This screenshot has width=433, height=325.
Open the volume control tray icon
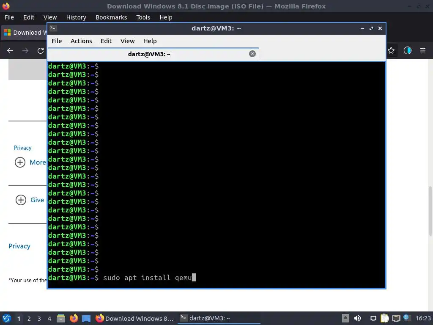coord(357,318)
